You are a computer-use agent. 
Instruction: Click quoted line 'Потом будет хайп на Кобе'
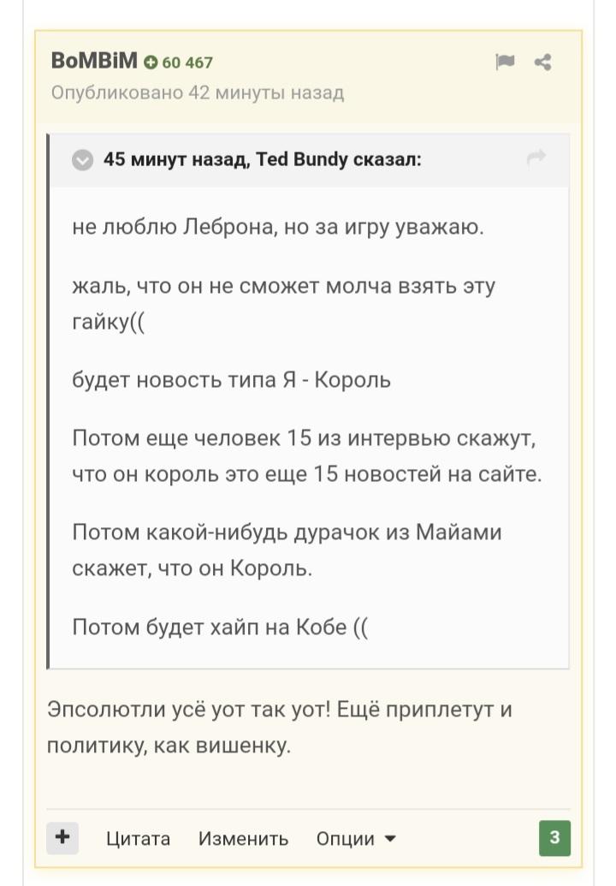click(x=220, y=627)
